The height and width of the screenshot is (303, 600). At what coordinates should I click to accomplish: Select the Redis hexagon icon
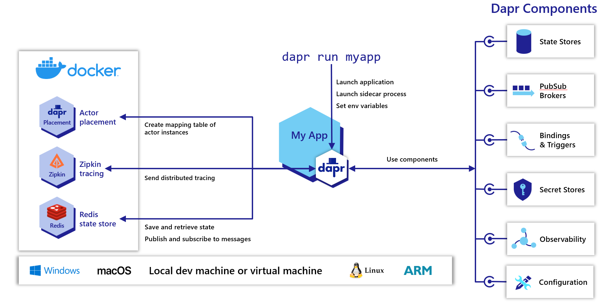tap(57, 218)
